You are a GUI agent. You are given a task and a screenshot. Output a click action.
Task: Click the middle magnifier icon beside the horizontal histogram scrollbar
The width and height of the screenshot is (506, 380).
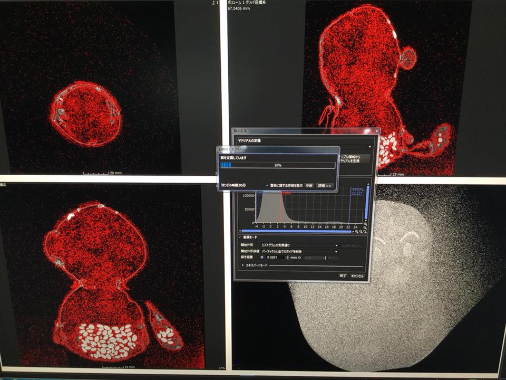click(361, 231)
